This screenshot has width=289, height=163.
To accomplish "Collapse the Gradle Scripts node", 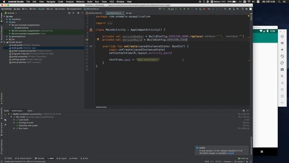I will pos(5,42).
